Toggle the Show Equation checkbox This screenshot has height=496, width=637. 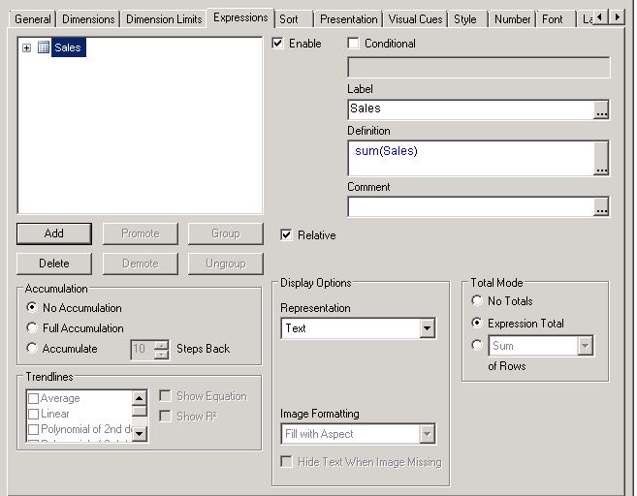(165, 395)
